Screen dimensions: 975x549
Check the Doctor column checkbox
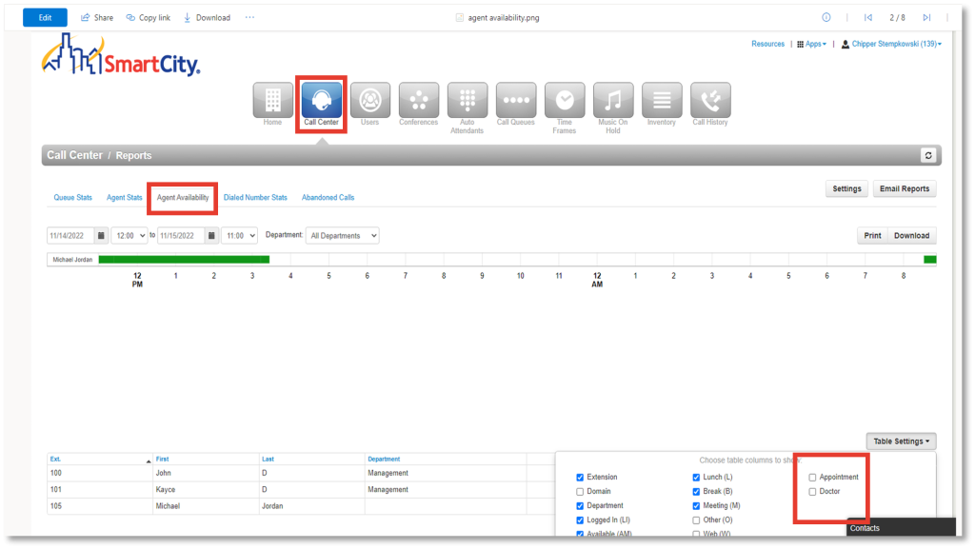[x=812, y=492]
